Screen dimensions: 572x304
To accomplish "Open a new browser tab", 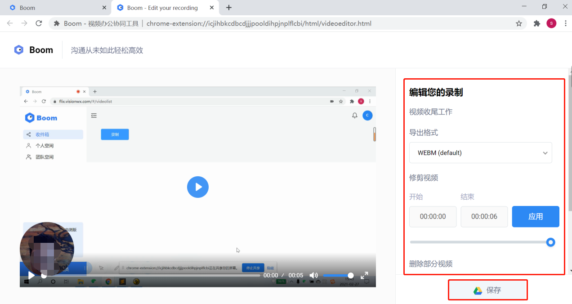I will (229, 8).
